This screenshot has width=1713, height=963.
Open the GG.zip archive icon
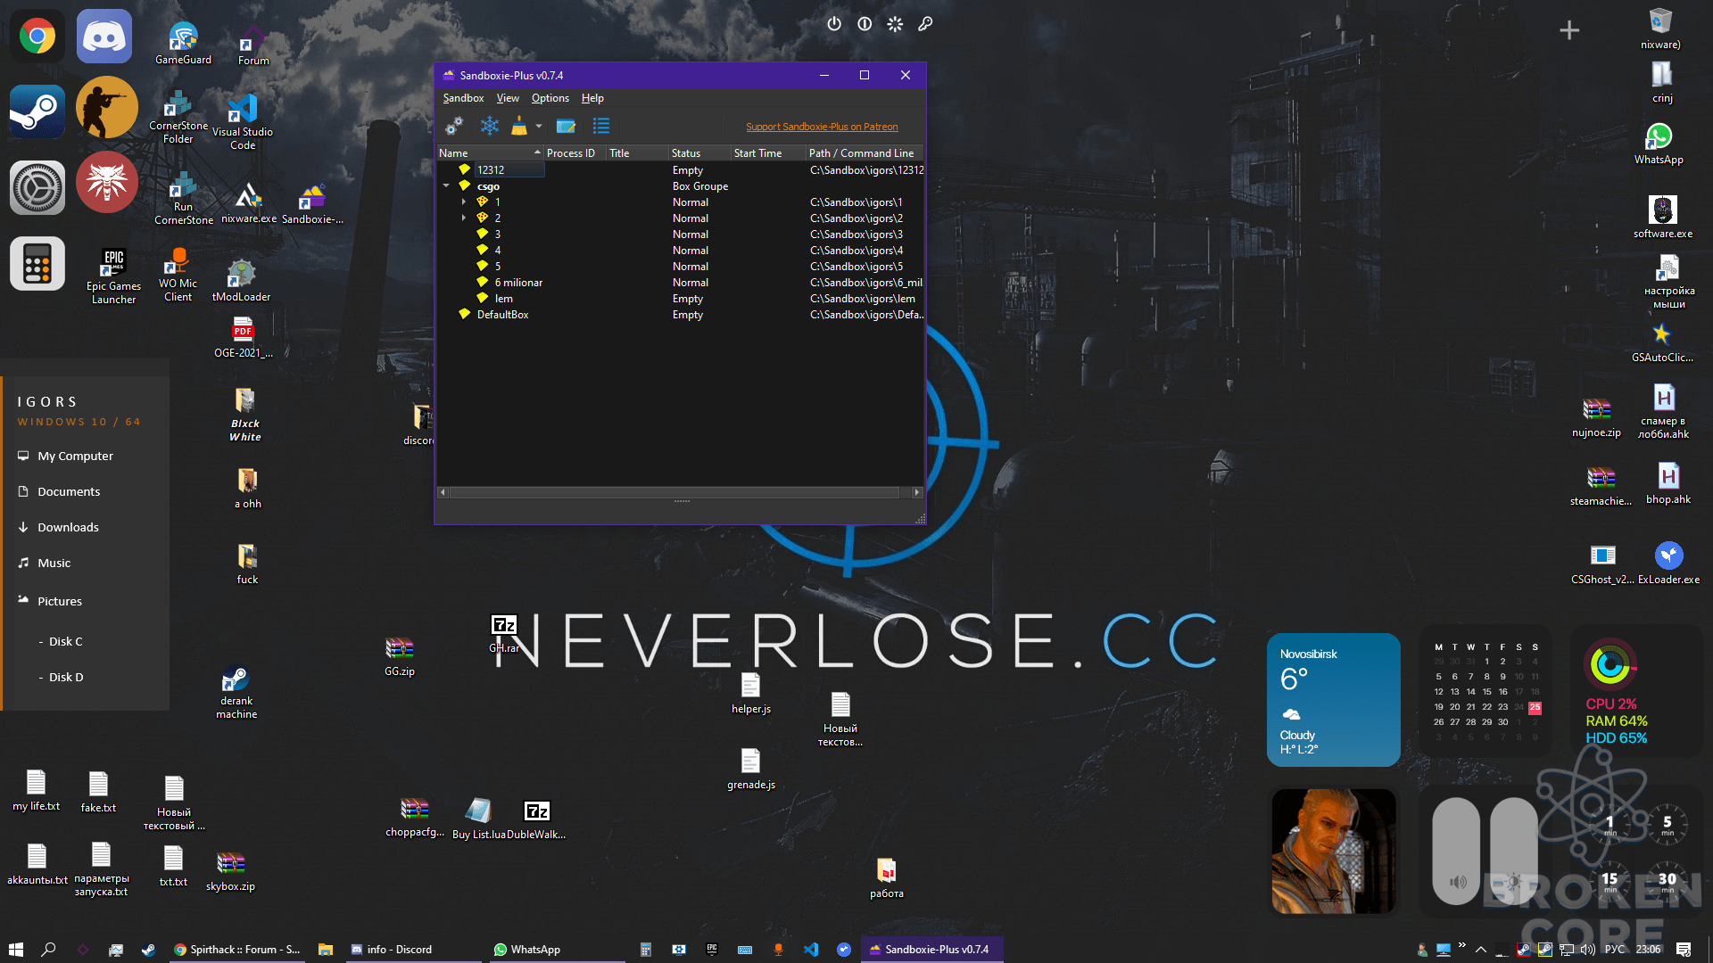(x=400, y=655)
